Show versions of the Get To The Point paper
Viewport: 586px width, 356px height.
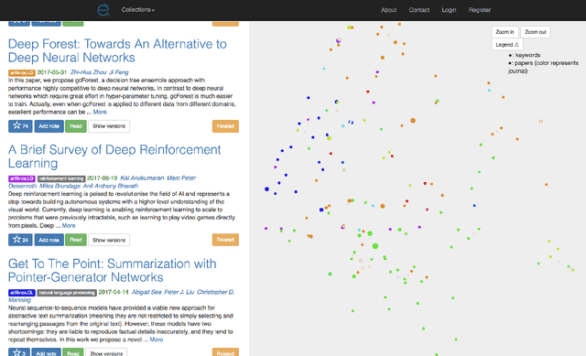[x=106, y=352]
